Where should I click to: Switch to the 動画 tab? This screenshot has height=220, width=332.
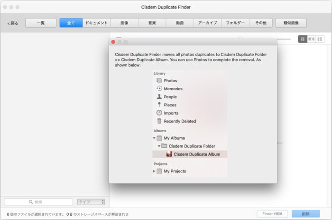[x=180, y=23]
